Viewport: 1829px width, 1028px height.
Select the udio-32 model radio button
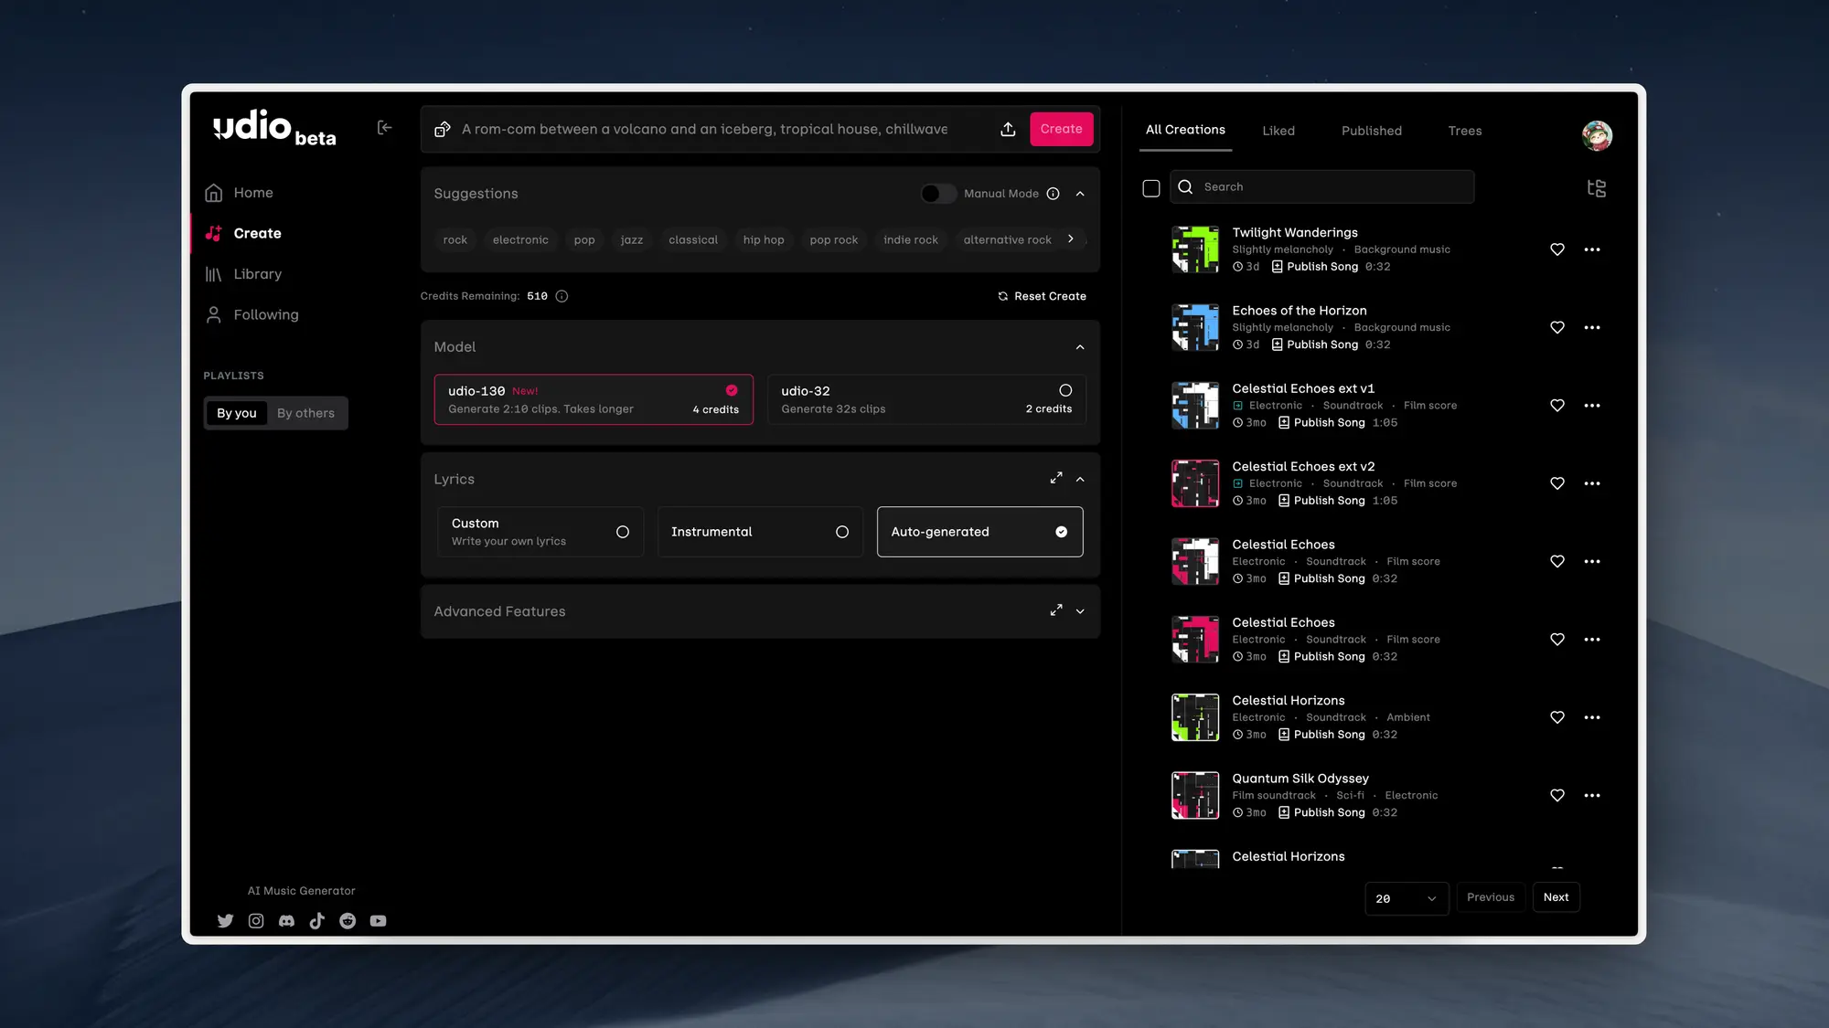(1065, 390)
